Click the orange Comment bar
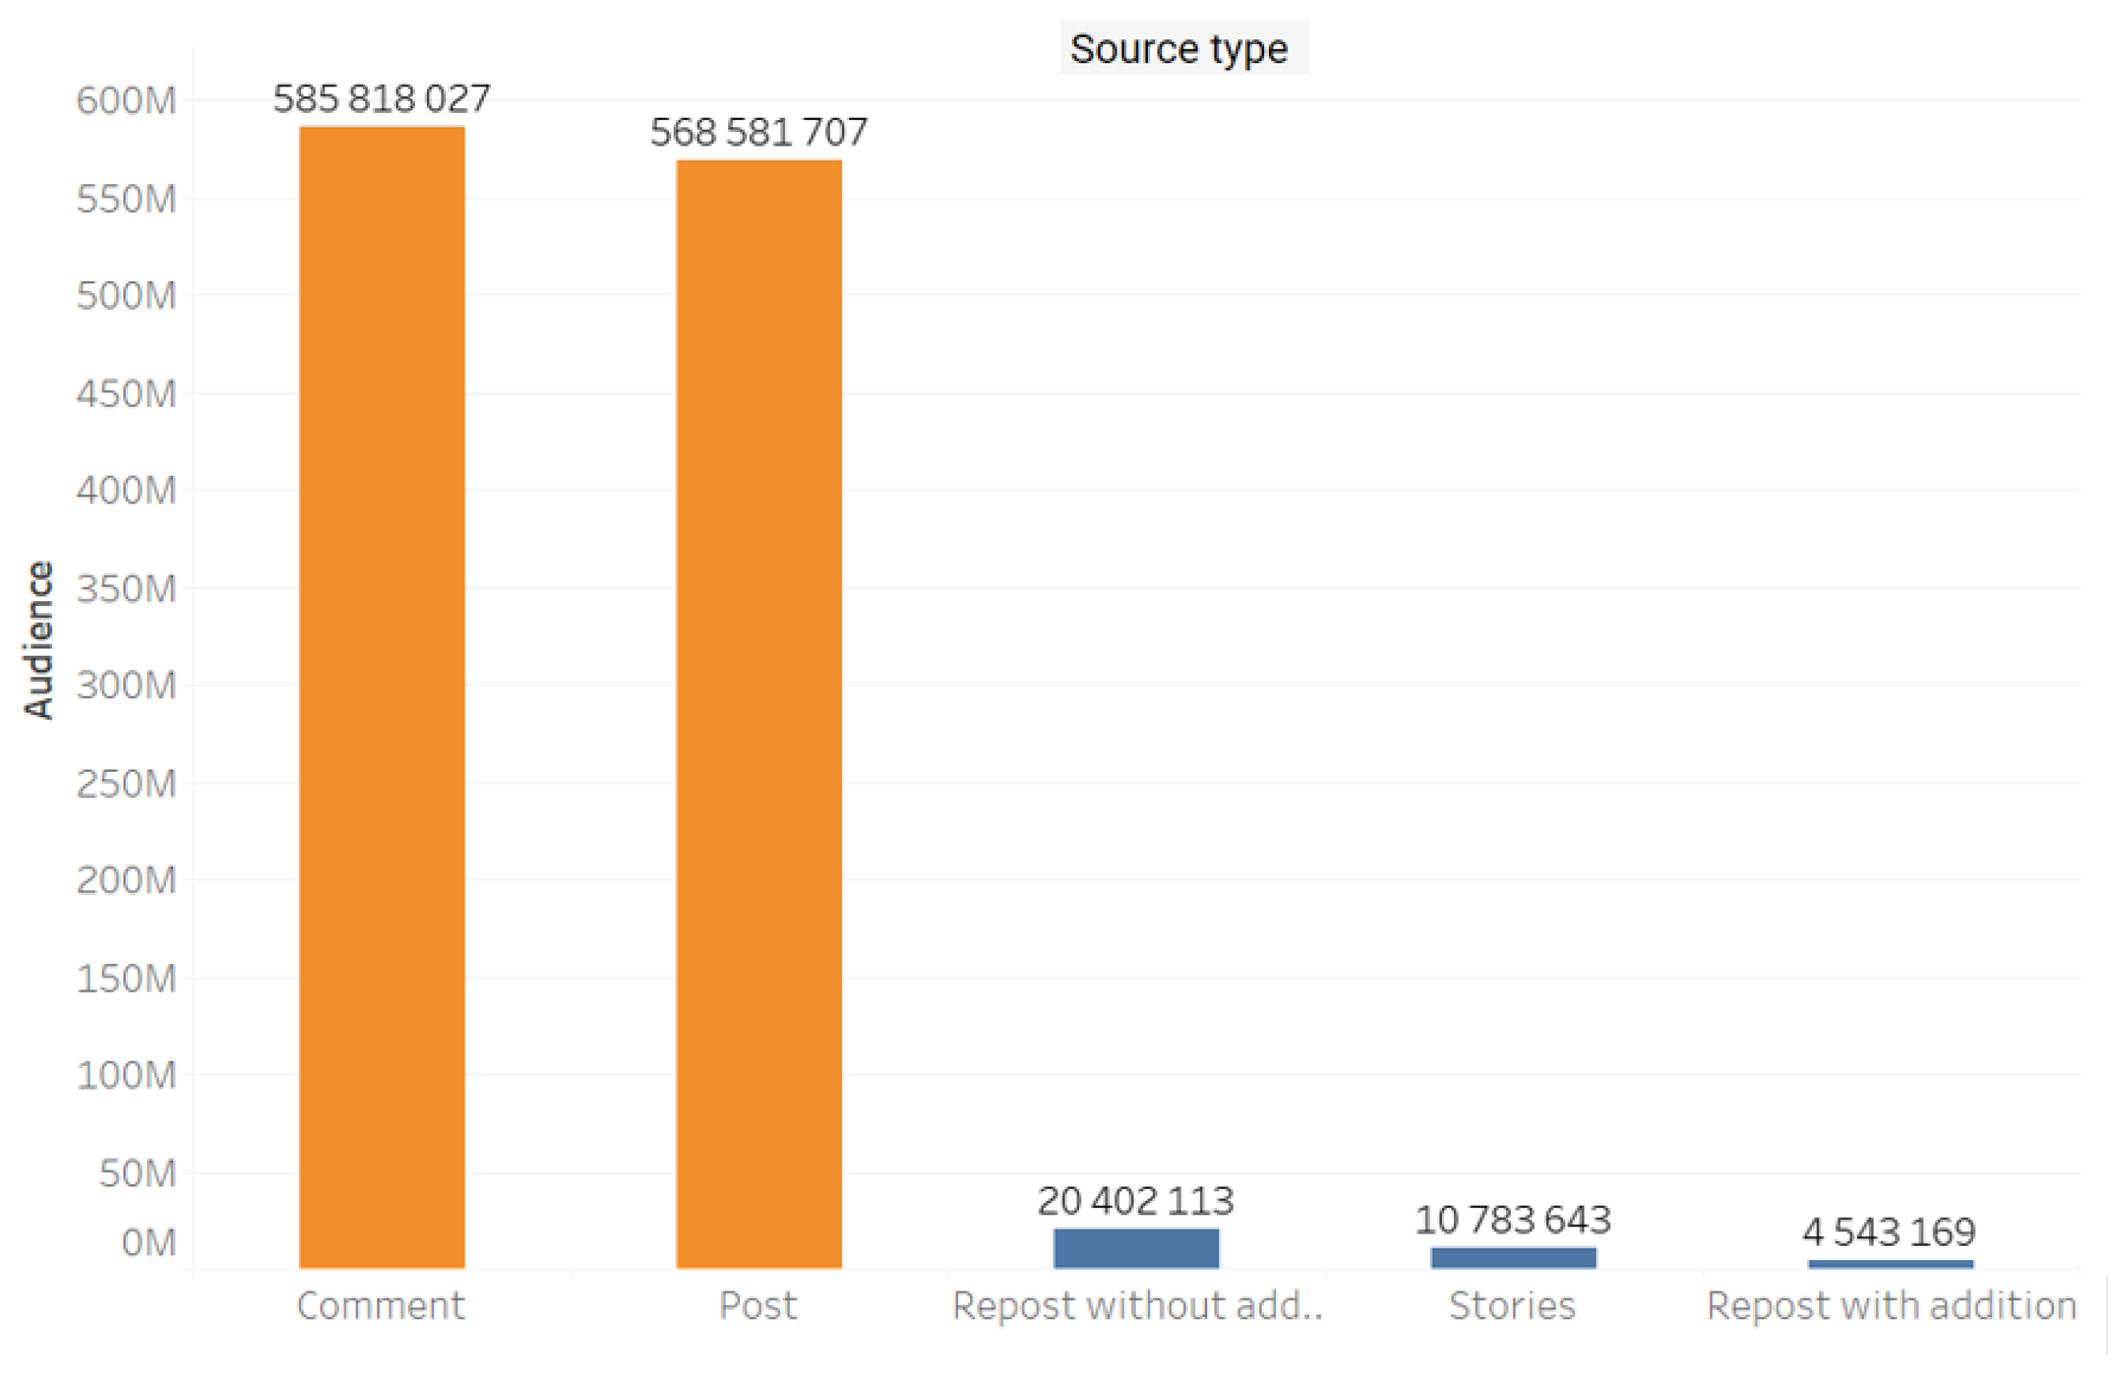2126x1373 pixels. [382, 696]
